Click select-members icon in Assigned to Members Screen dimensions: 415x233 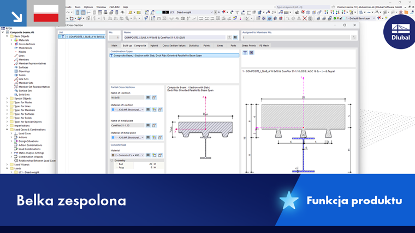coord(354,38)
